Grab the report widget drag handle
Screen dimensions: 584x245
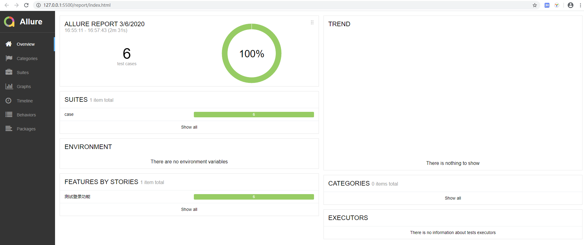312,23
